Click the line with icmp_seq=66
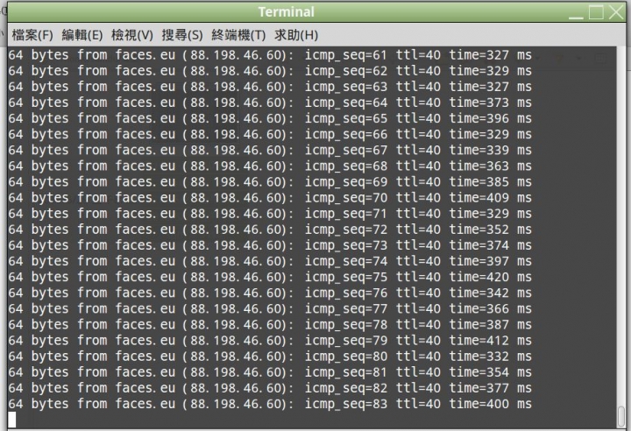Screen dimensions: 631x431 tap(270, 134)
